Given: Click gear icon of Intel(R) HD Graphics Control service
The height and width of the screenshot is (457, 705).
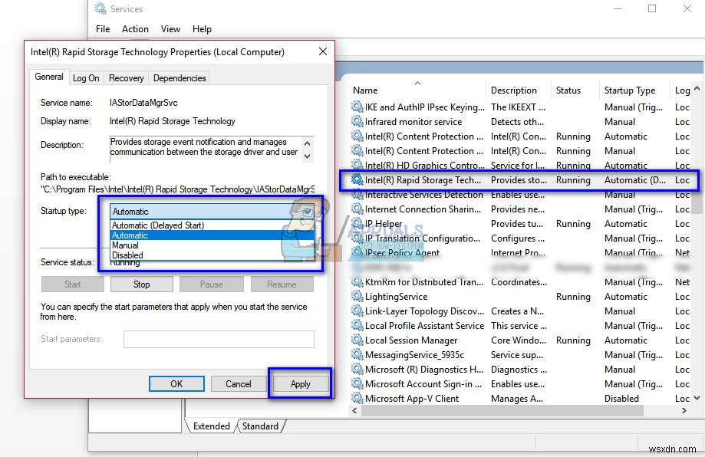Looking at the screenshot, I should pos(357,165).
